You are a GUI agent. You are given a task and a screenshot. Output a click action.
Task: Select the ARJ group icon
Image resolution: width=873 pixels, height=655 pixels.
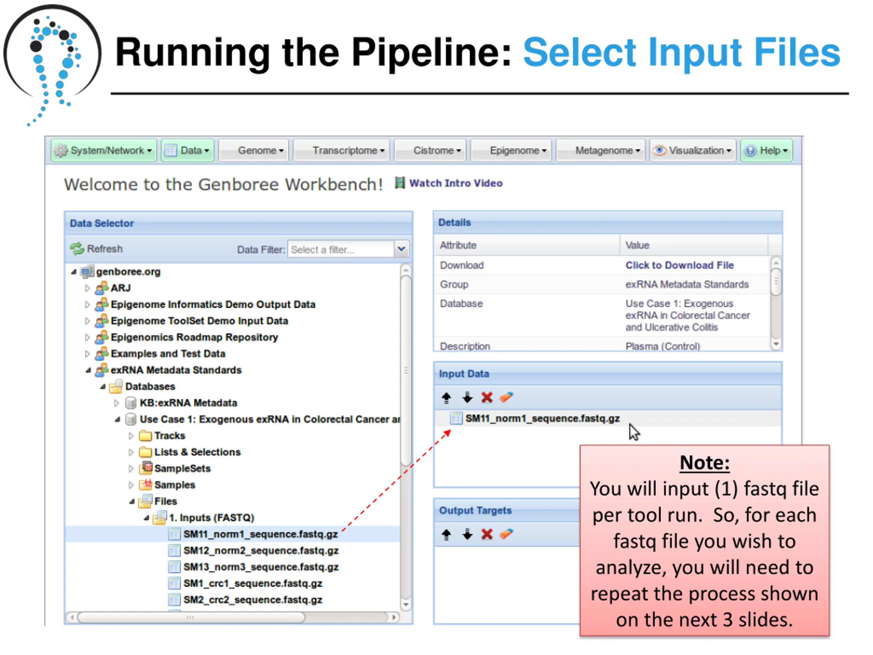point(102,288)
